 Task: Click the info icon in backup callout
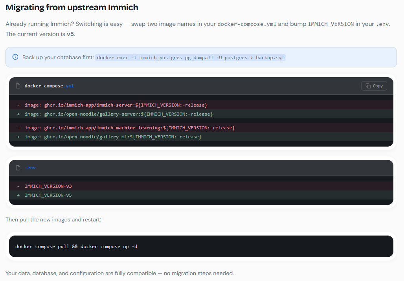coord(15,57)
